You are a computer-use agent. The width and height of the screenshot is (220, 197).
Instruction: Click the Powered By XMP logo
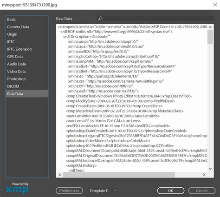coord(17,188)
